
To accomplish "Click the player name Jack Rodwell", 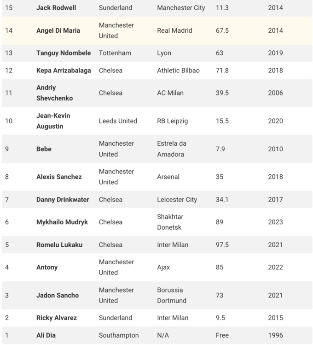I will [56, 8].
